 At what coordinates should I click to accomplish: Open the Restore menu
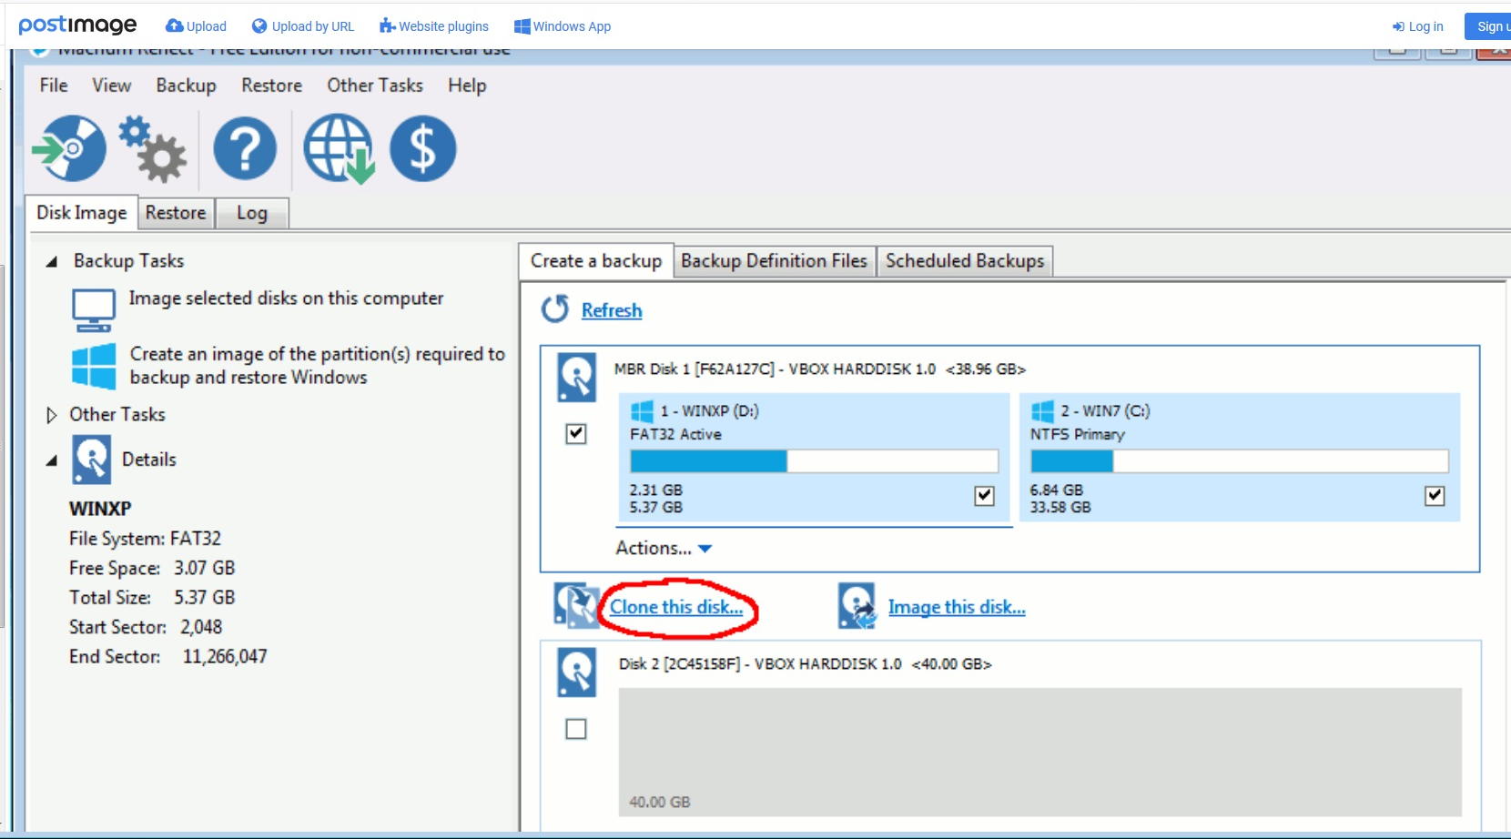point(271,86)
